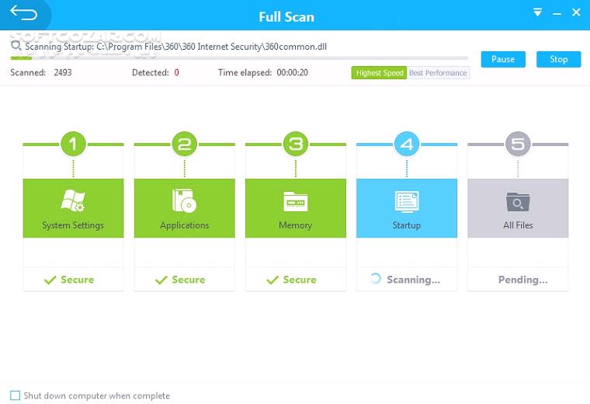Click the Pending... status under All Files
Image resolution: width=590 pixels, height=404 pixels.
pyautogui.click(x=523, y=280)
